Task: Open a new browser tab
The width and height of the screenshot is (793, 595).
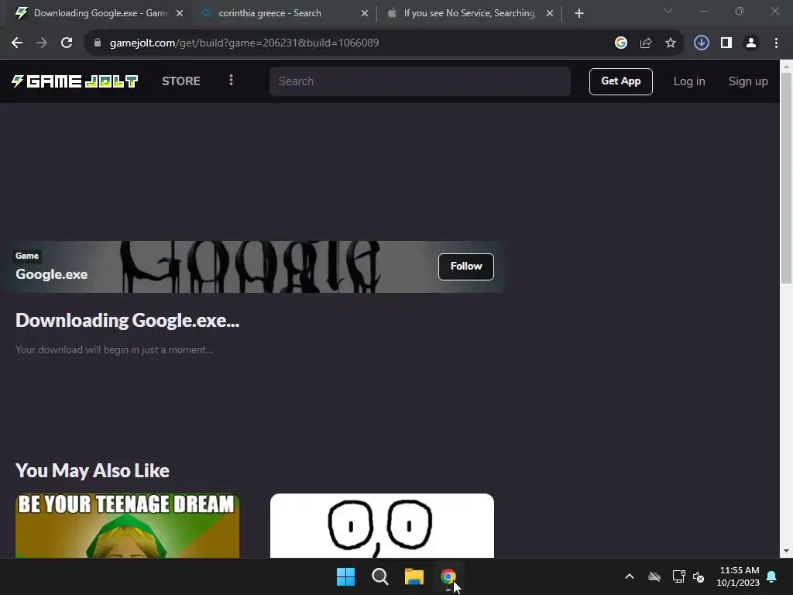Action: coord(579,14)
